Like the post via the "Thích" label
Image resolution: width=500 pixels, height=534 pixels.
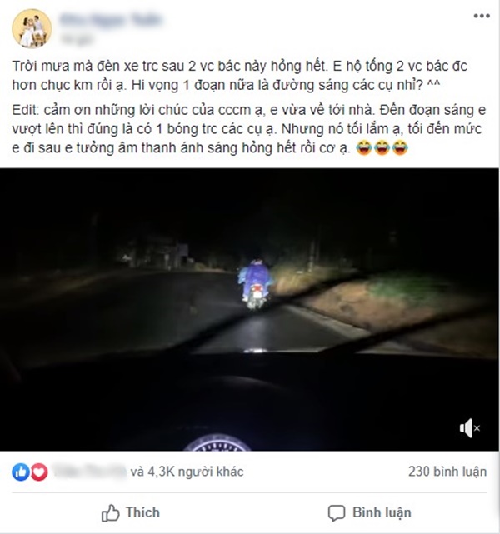coord(142,512)
